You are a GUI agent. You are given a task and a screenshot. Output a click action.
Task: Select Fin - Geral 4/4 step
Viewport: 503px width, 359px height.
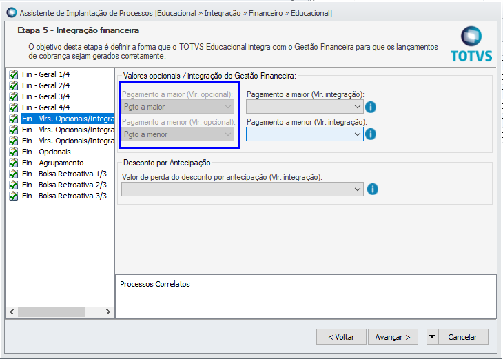point(46,107)
